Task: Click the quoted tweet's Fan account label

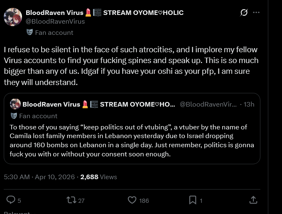Action: 38,116
